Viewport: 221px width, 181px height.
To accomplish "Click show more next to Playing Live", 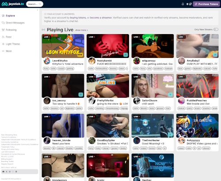I will 81,30.
